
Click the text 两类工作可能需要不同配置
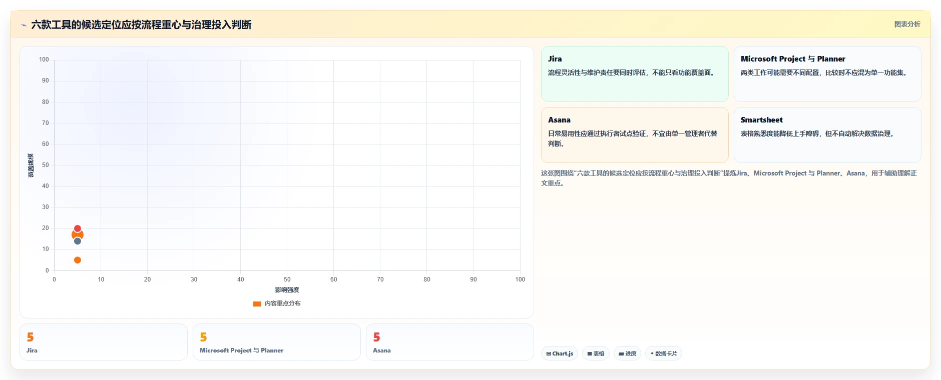click(x=824, y=73)
